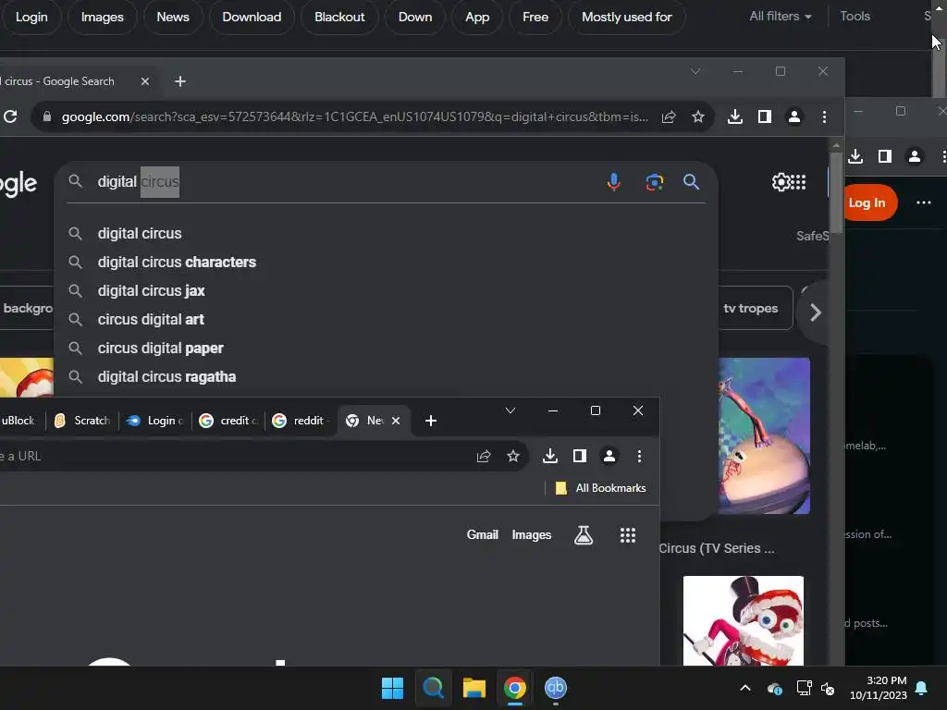The height and width of the screenshot is (710, 947).
Task: Toggle side panel in front Chrome window
Action: (580, 456)
